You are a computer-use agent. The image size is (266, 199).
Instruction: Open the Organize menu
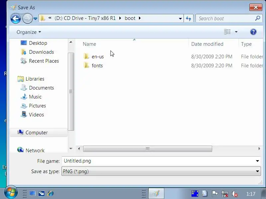[x=29, y=32]
